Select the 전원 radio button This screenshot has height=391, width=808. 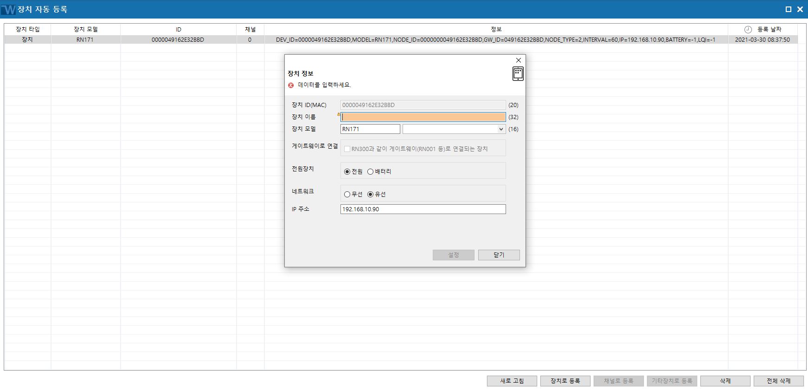click(347, 171)
